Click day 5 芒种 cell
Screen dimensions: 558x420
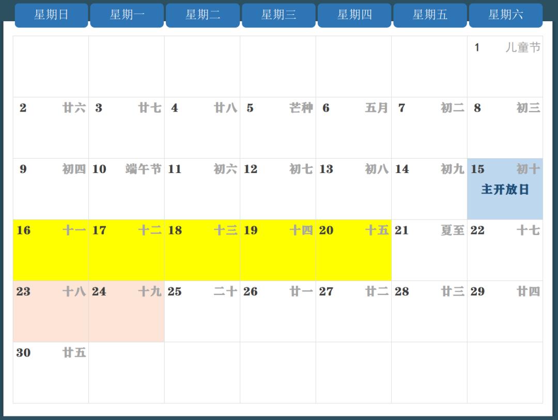278,128
